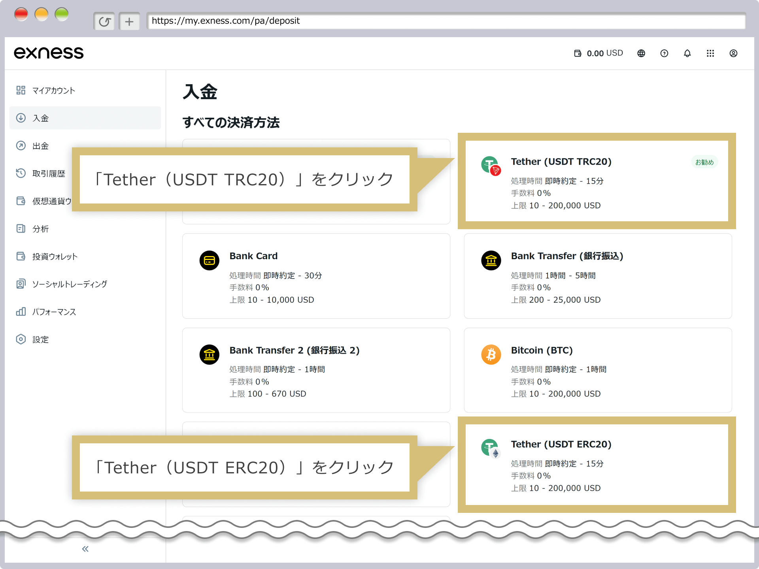Click the Bank Transfer (銀行振込) bank icon
Viewport: 759px width, 569px height.
(491, 260)
